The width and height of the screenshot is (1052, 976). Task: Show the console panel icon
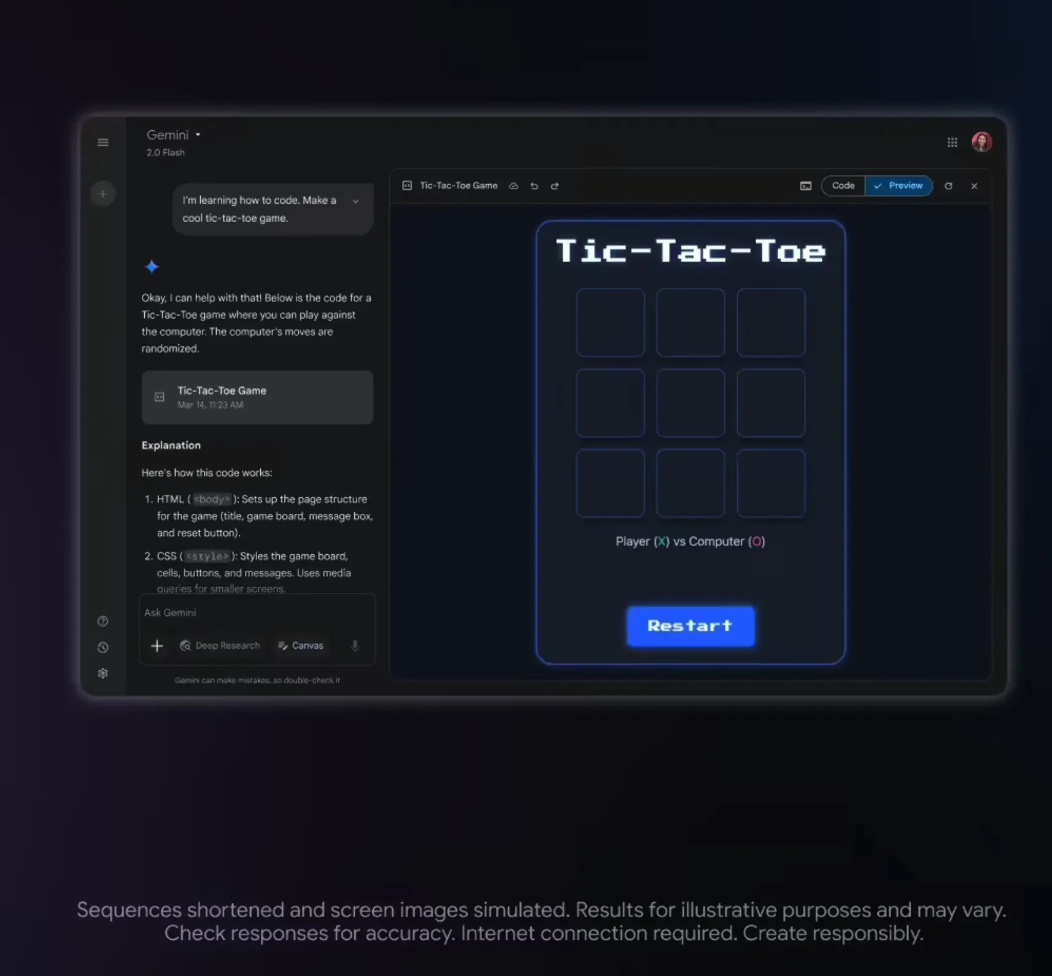coord(806,186)
